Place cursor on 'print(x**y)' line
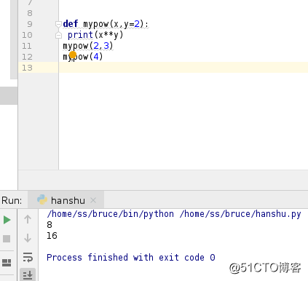 (95, 35)
